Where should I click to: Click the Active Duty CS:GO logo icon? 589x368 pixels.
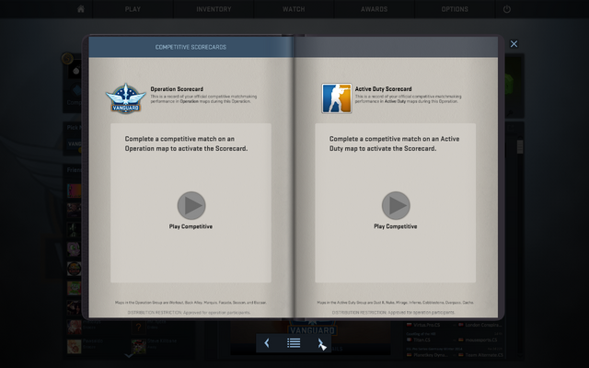pos(337,98)
